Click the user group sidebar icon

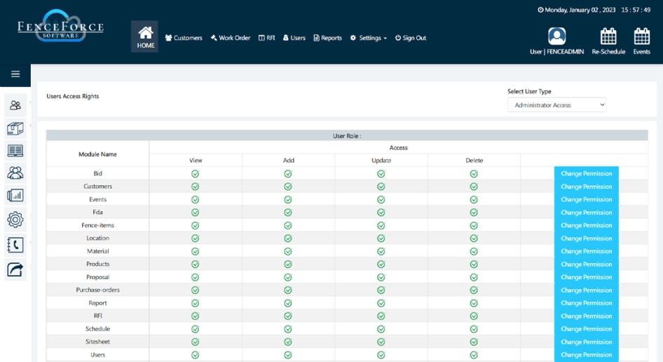click(15, 173)
